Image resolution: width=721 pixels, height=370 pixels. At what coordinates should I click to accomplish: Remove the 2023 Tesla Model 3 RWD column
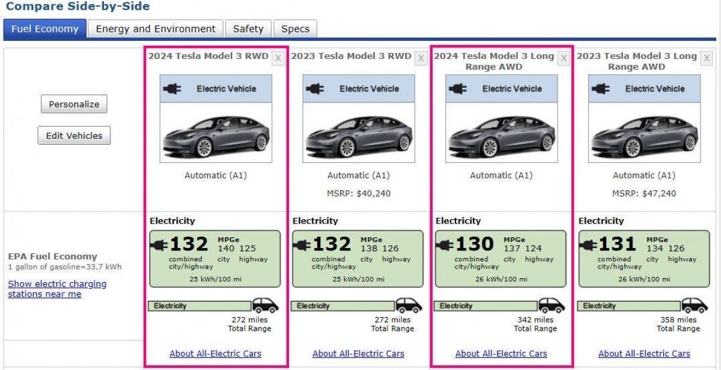pyautogui.click(x=421, y=58)
